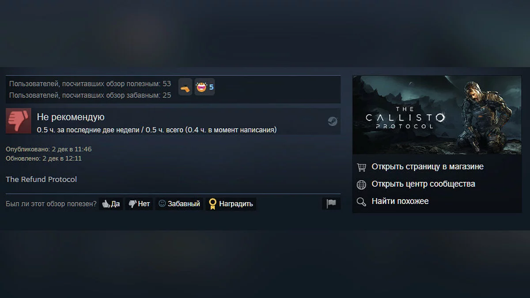The image size is (530, 298).
Task: Mark the review as Забавный
Action: point(179,204)
